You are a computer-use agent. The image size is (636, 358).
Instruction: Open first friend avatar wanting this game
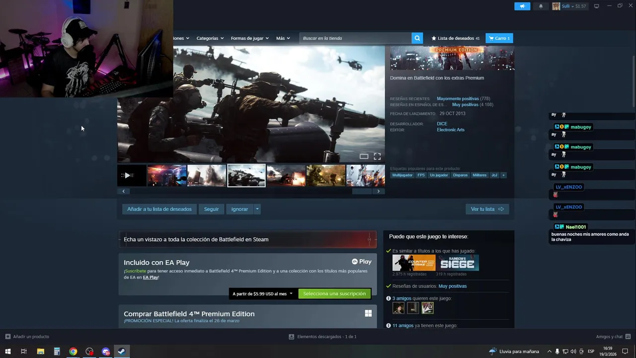[x=398, y=308]
